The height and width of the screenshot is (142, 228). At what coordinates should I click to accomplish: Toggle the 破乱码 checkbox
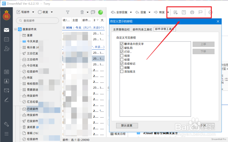click(122, 48)
